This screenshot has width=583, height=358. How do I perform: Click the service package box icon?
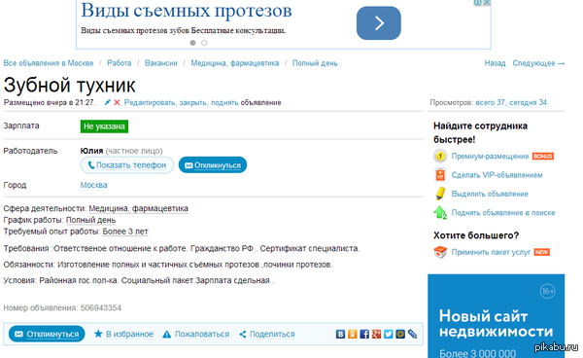(440, 252)
